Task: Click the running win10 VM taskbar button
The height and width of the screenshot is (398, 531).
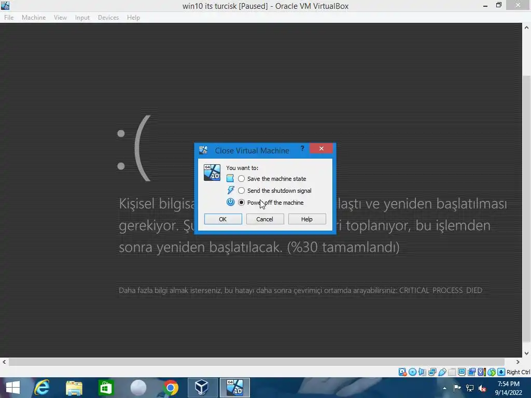Action: click(235, 388)
